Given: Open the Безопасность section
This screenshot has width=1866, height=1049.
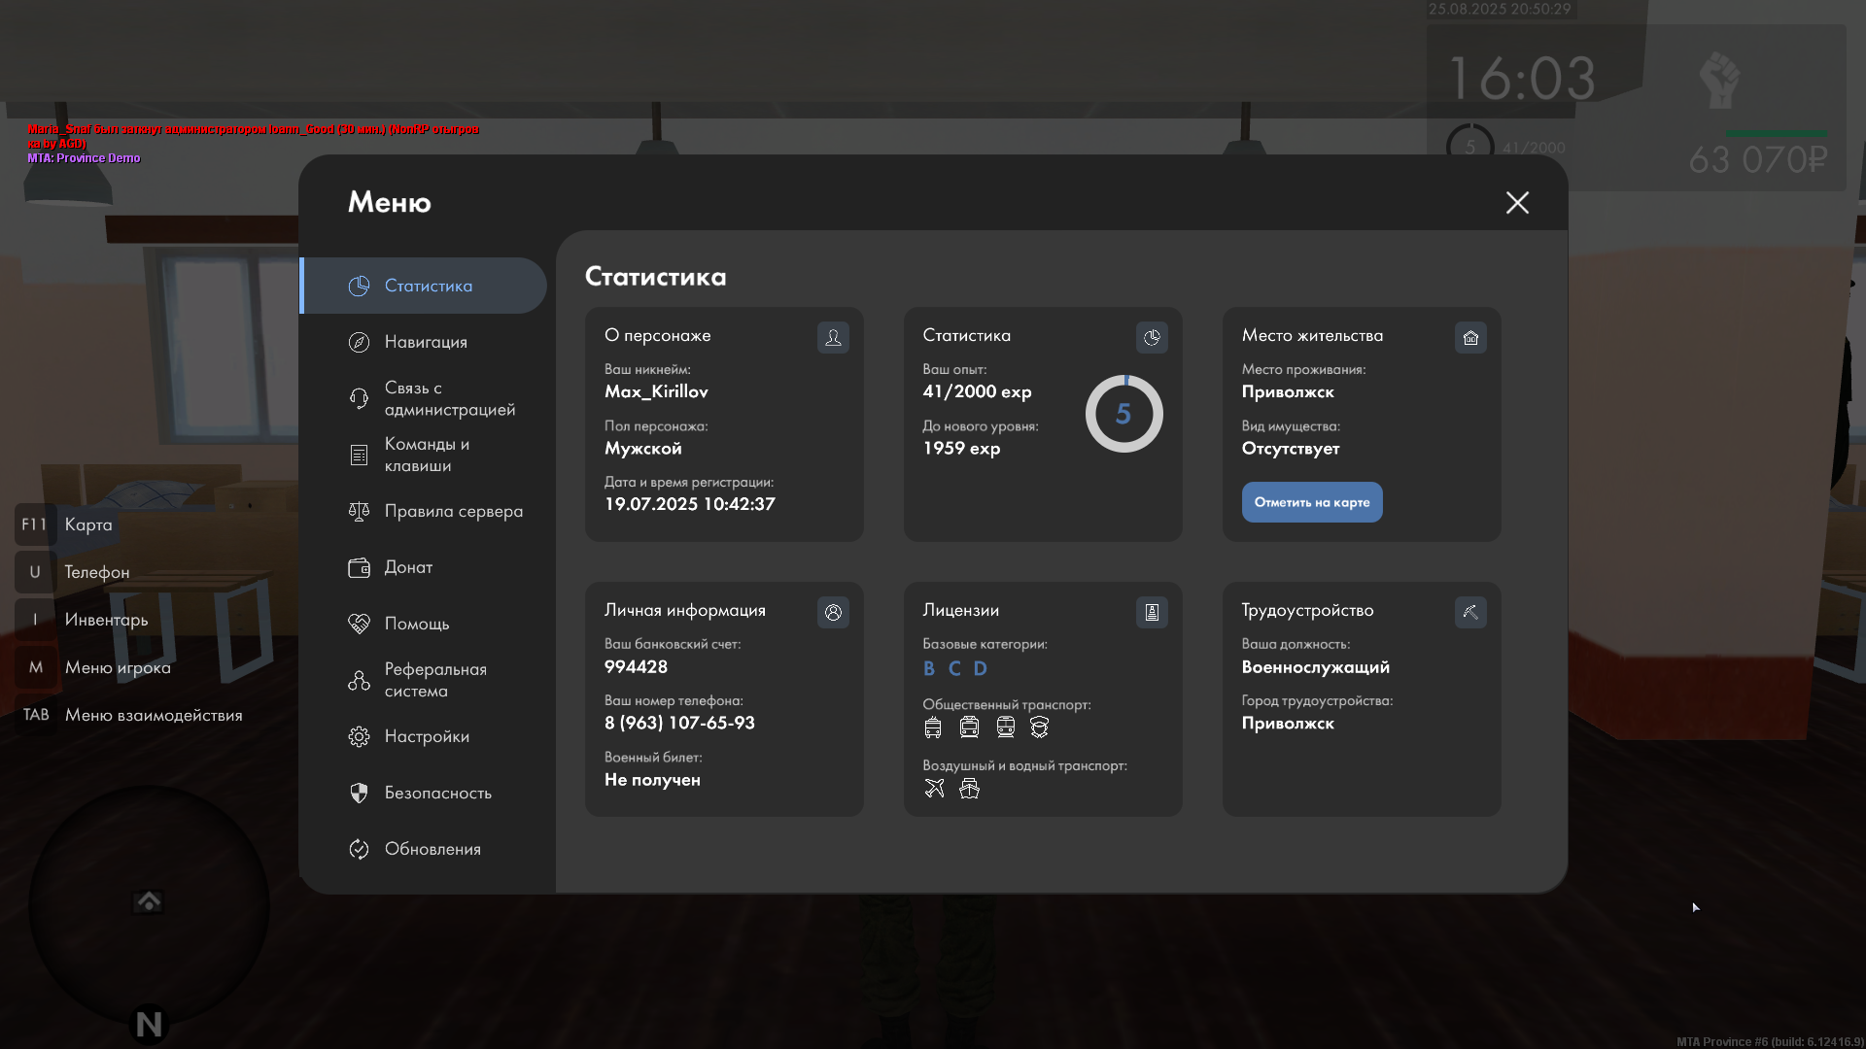Looking at the screenshot, I should 437,793.
